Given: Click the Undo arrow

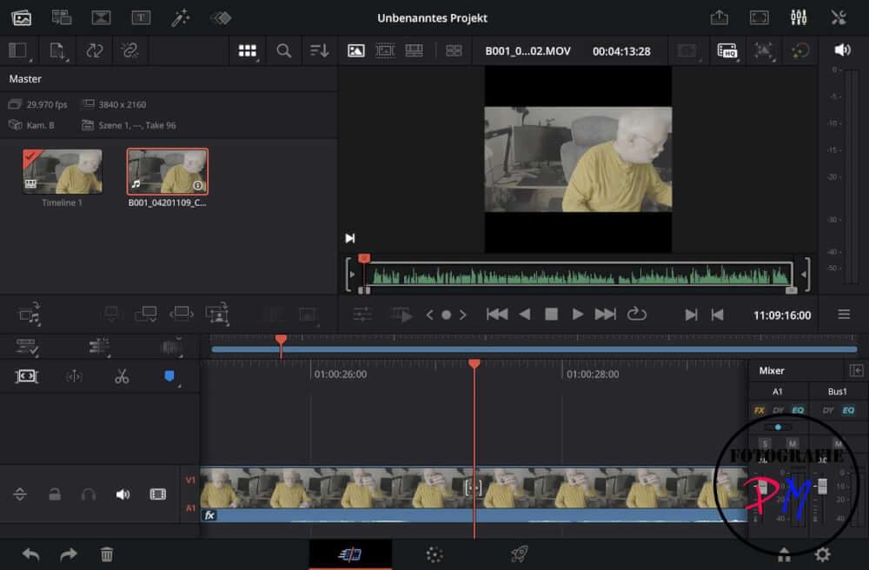Looking at the screenshot, I should coord(31,554).
